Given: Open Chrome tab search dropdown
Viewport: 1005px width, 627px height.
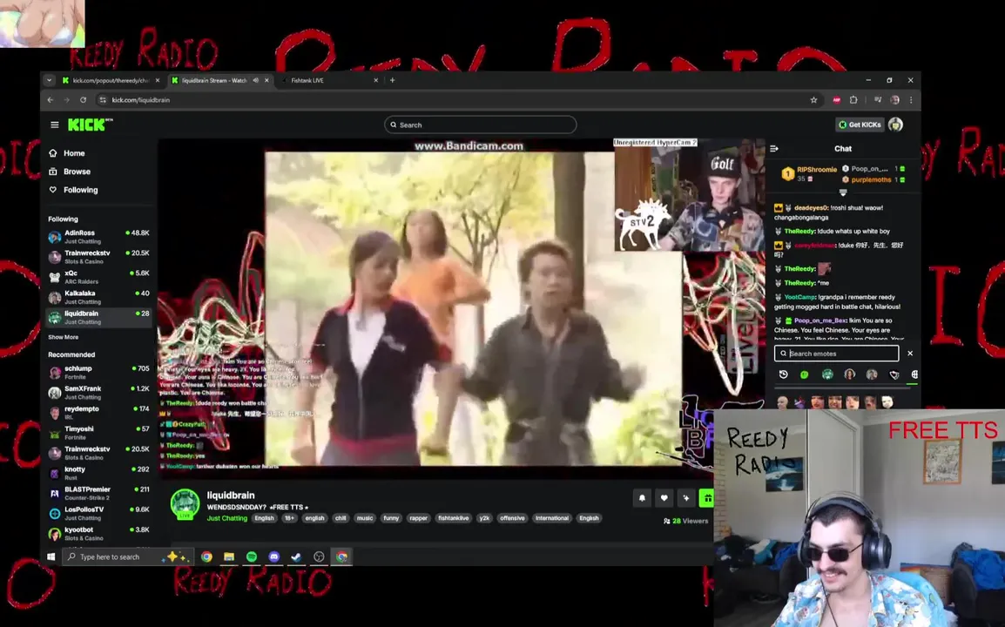Looking at the screenshot, I should 50,81.
